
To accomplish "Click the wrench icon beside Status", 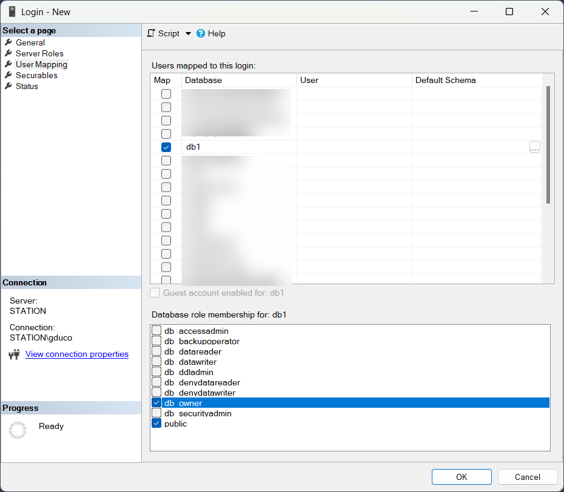I will click(8, 86).
